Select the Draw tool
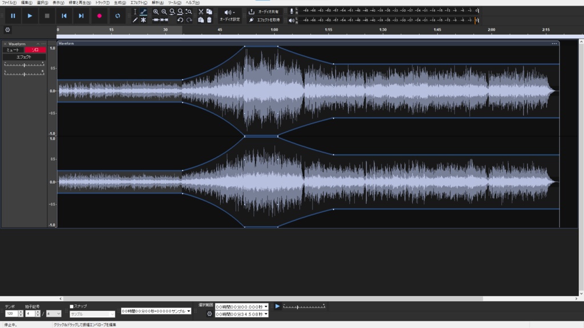The width and height of the screenshot is (584, 328). tap(135, 19)
